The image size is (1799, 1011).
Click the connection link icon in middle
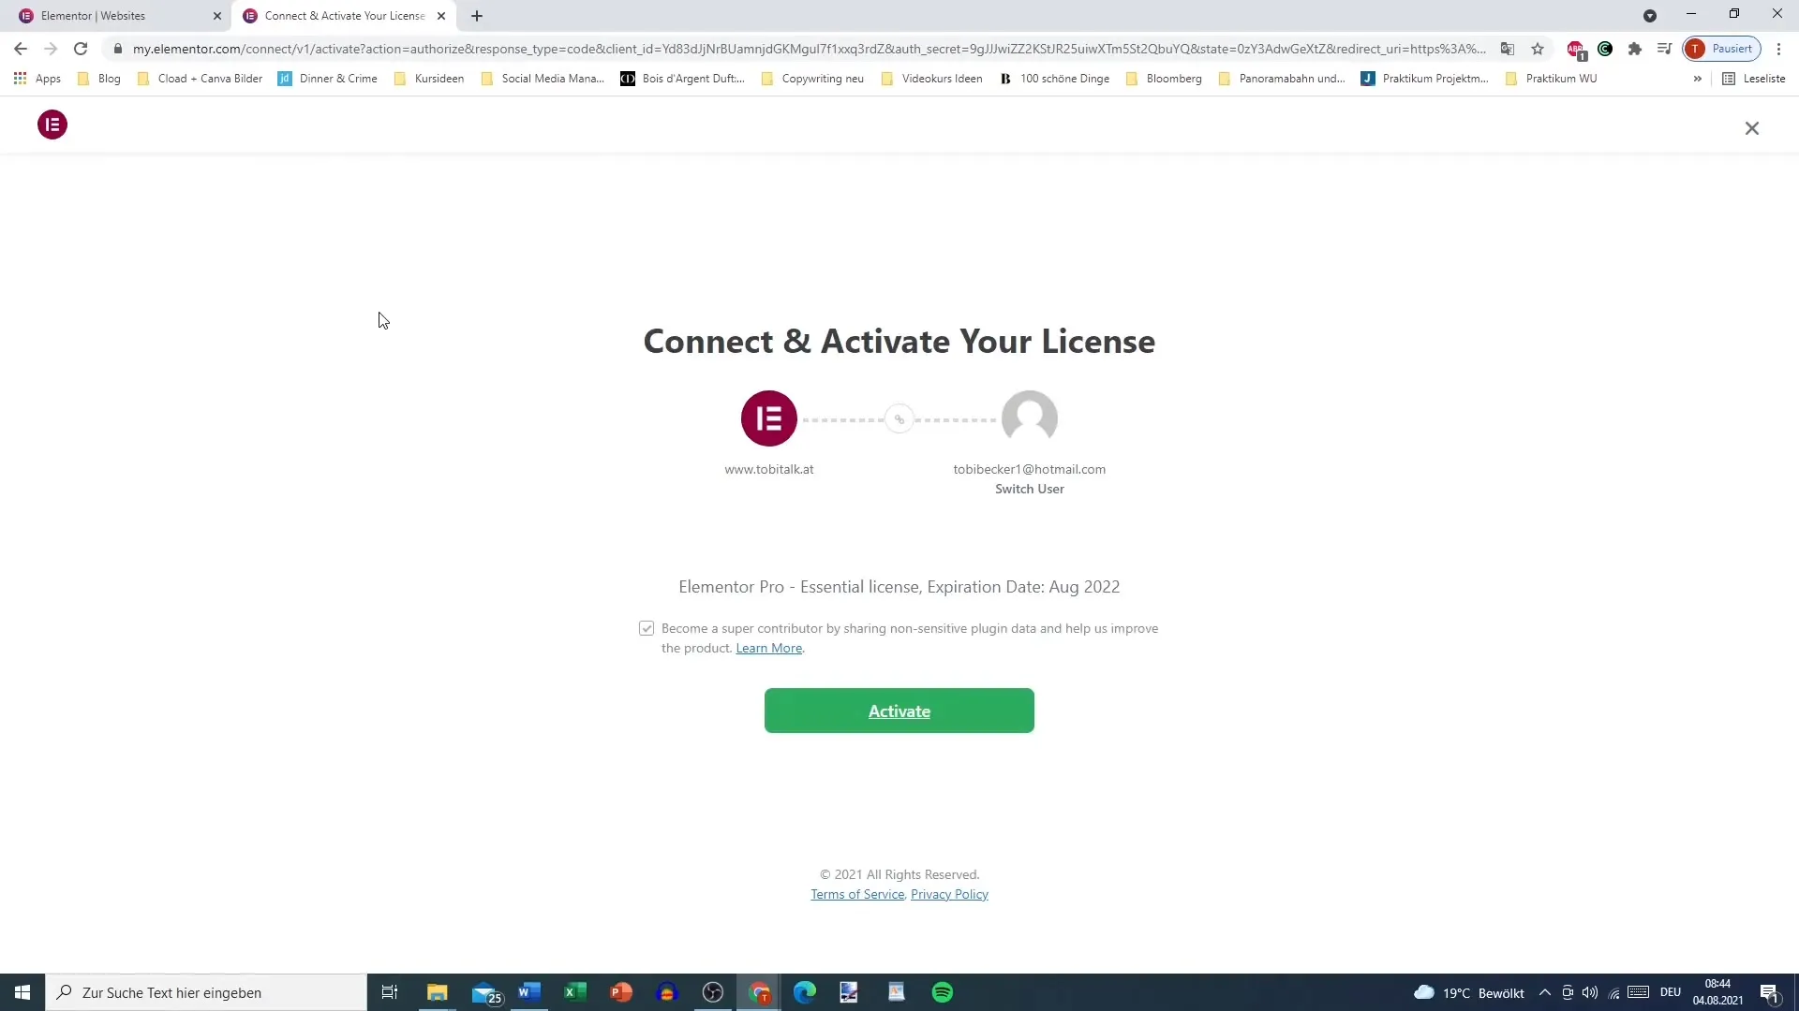pos(899,418)
